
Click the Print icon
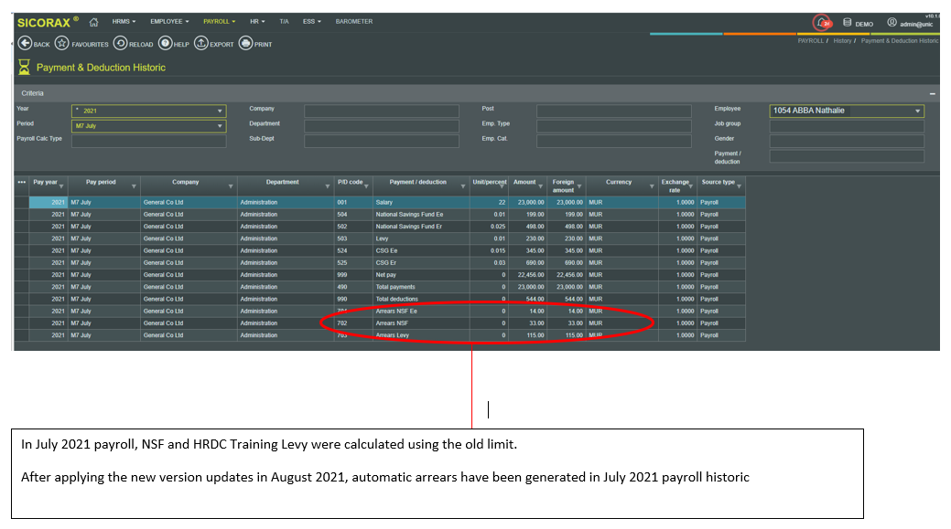click(x=245, y=43)
